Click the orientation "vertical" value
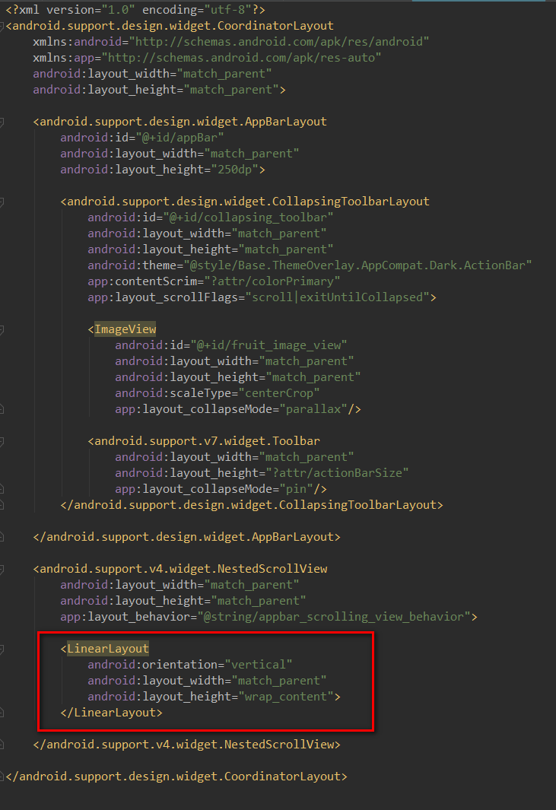The width and height of the screenshot is (556, 810). coord(259,665)
